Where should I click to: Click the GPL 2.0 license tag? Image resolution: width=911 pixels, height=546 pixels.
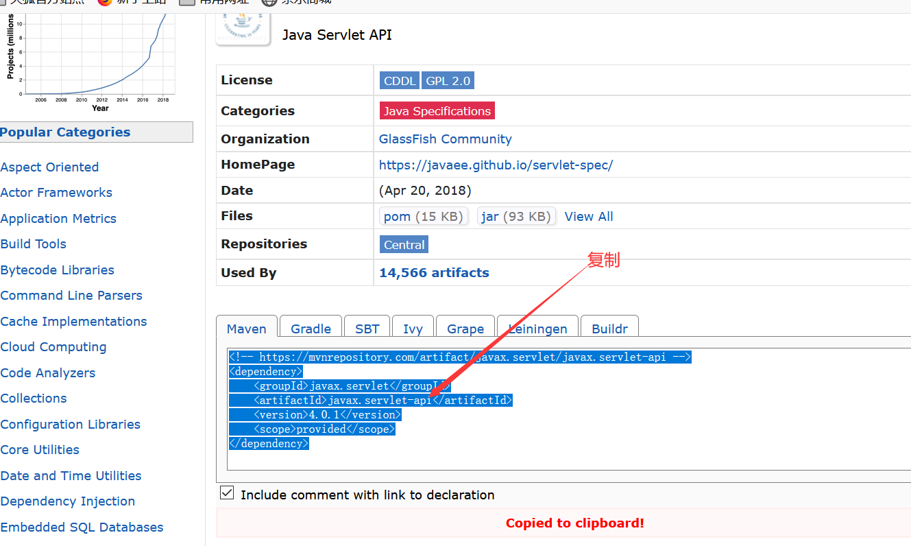pyautogui.click(x=448, y=81)
